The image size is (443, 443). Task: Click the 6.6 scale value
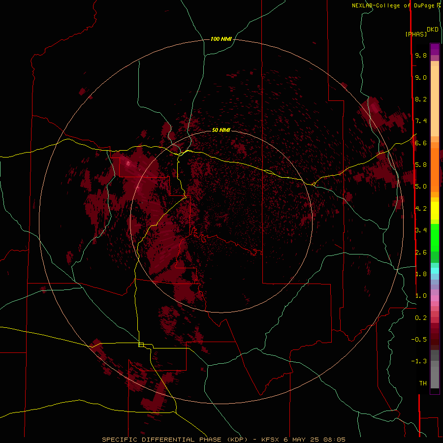click(421, 143)
